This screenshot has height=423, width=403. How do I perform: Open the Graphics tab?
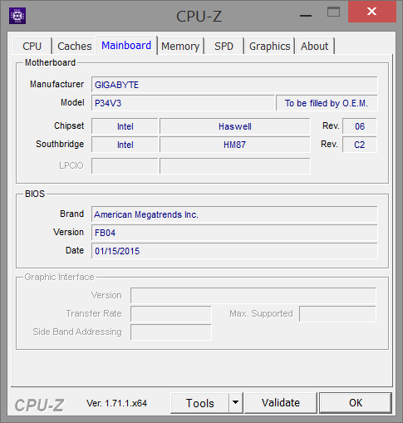(269, 46)
